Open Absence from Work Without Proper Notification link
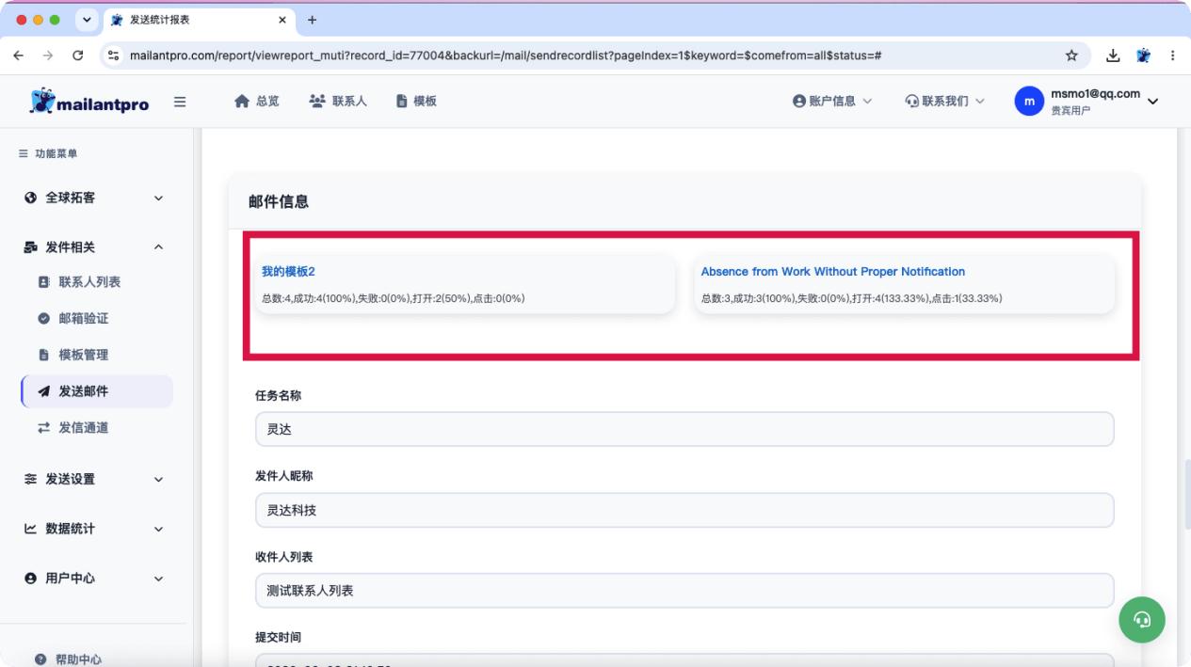Screen dimensions: 1191x667 pos(833,271)
